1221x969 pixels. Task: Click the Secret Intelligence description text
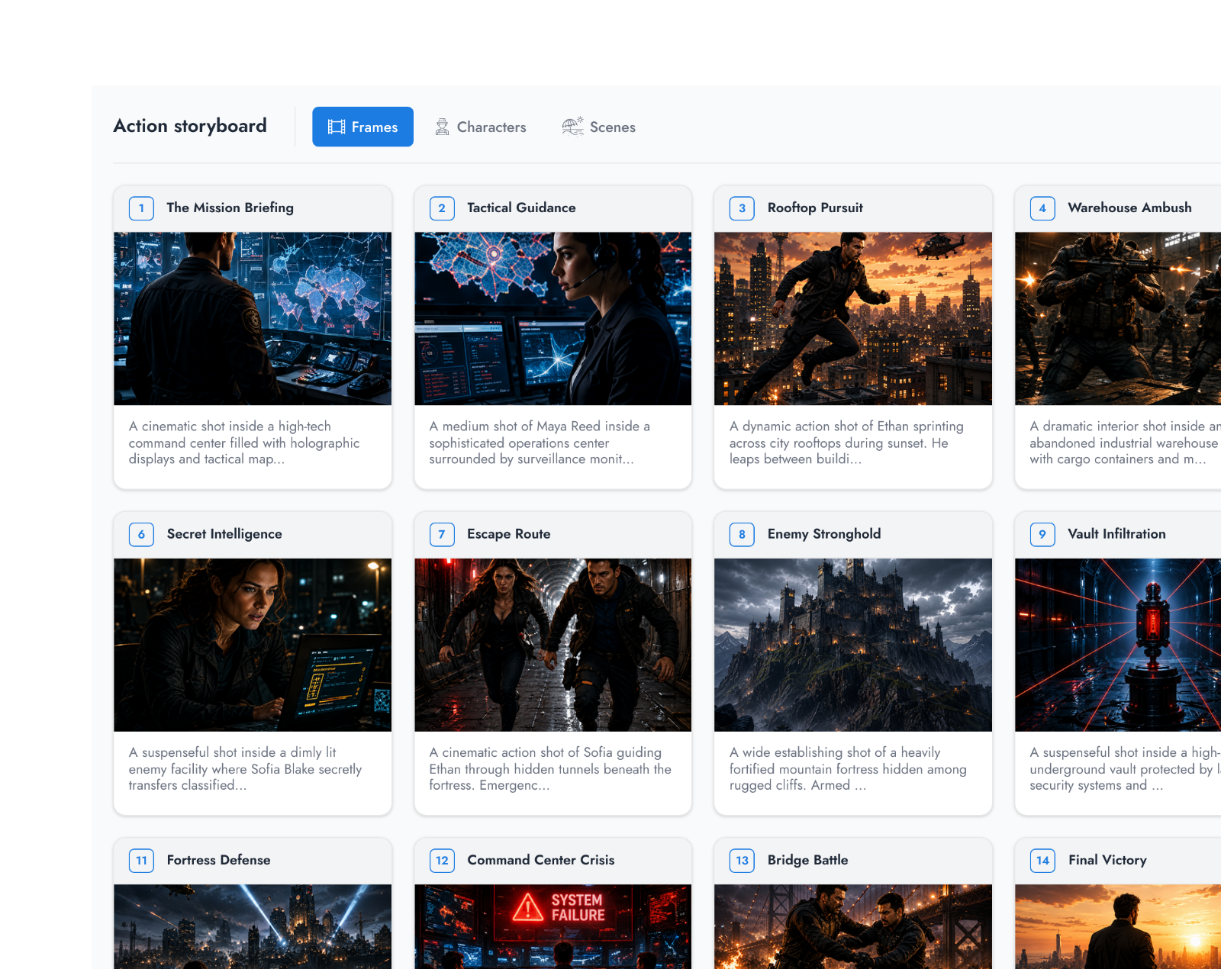pos(245,769)
